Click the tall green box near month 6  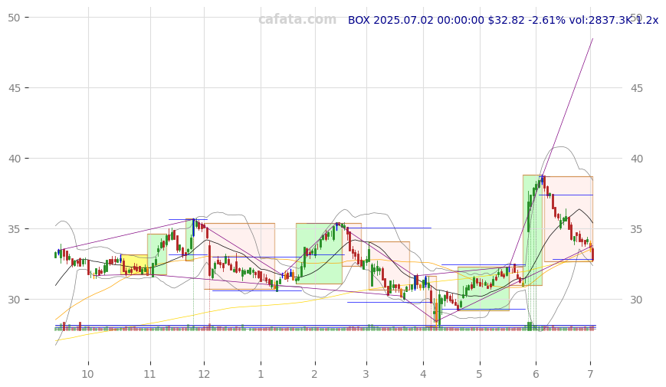point(533,230)
